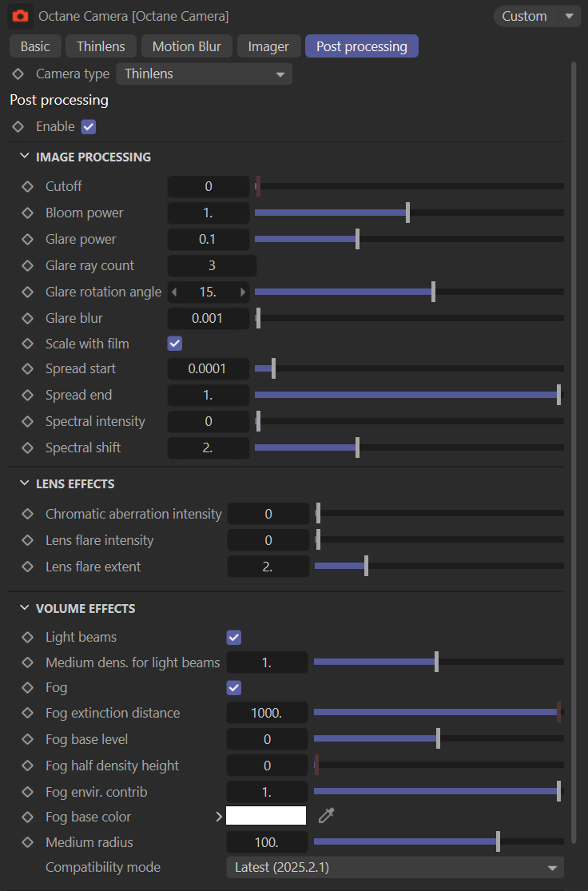Click keyframe diamond beside Glare ray count
This screenshot has height=891, width=588.
tap(28, 265)
